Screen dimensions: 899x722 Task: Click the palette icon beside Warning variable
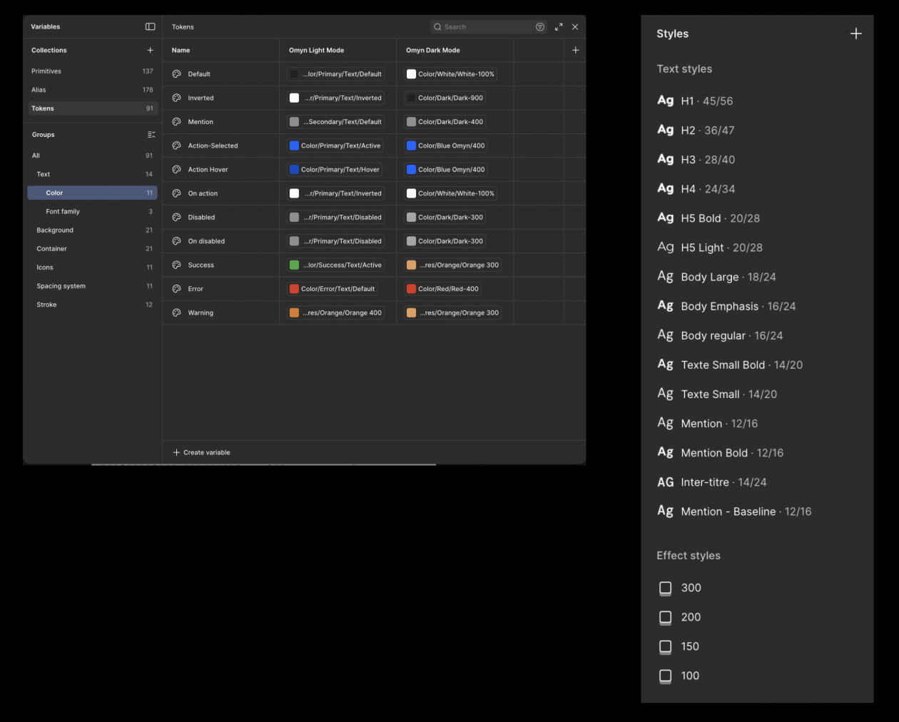176,312
